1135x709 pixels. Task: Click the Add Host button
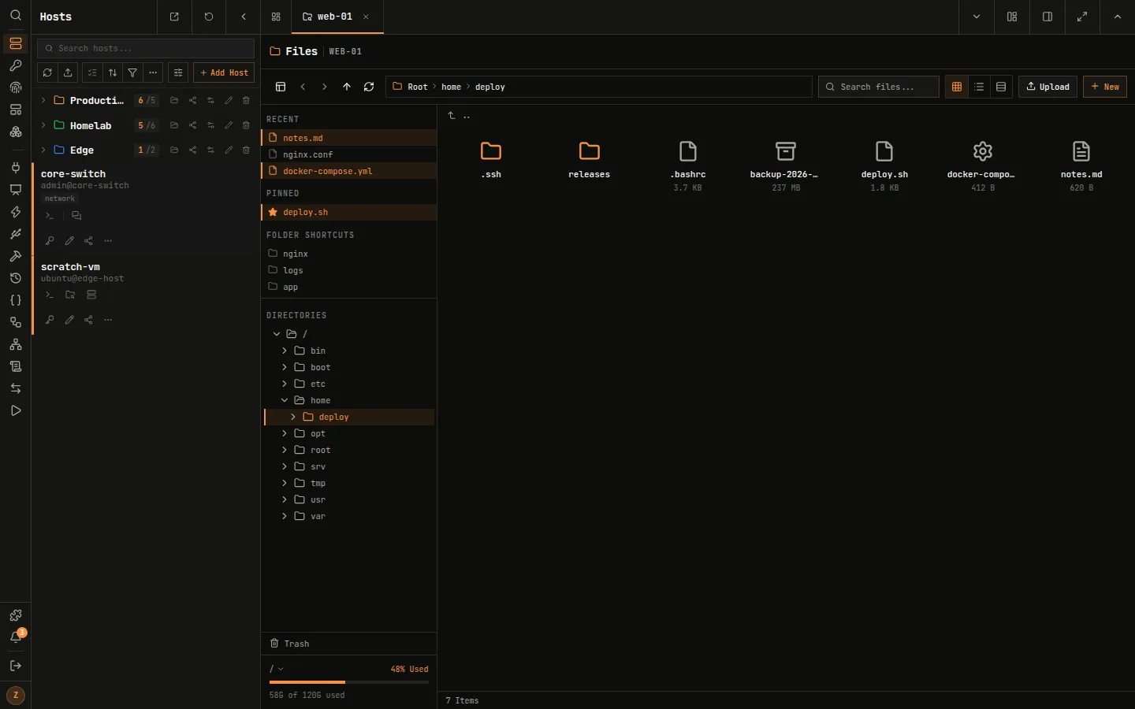point(224,72)
